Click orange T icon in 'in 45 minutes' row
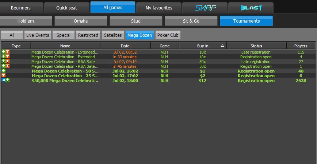 click(x=7, y=66)
